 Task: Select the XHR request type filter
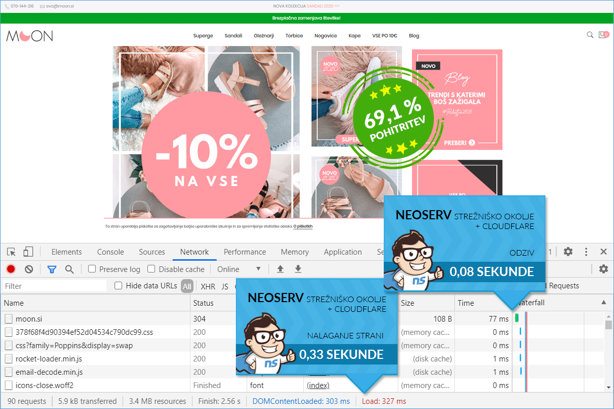pos(208,286)
